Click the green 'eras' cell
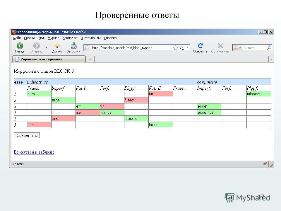The width and height of the screenshot is (281, 211). click(x=64, y=100)
